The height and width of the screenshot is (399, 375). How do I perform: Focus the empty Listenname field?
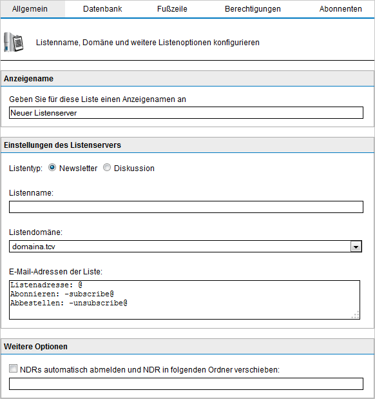186,207
